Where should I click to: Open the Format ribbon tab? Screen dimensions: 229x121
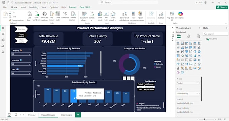(x=72, y=7)
